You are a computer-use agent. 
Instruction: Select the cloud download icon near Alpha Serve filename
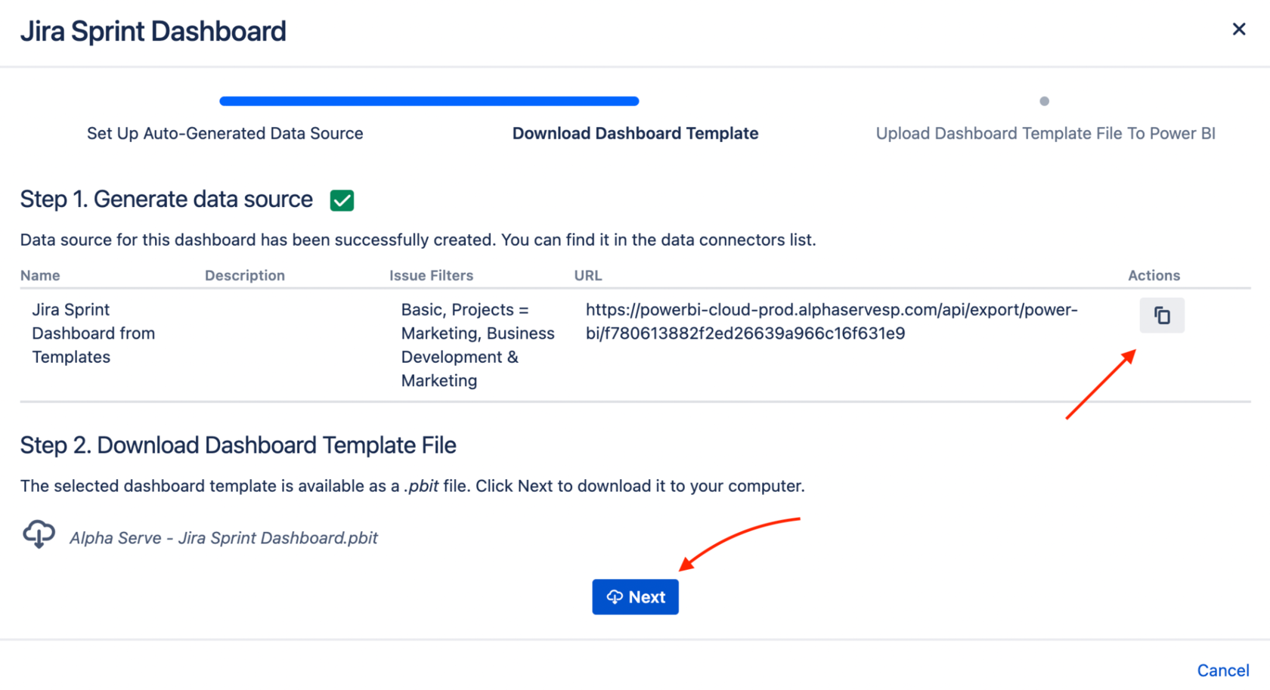pyautogui.click(x=39, y=534)
